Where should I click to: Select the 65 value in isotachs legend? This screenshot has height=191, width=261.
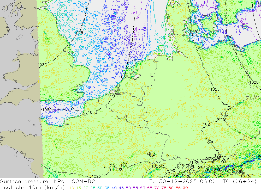[150, 188]
